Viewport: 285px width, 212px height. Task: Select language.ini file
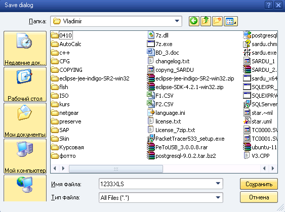166,113
